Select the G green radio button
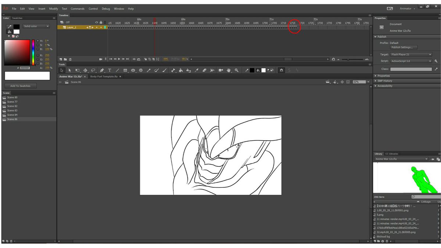The height and width of the screenshot is (248, 441). coord(38,59)
